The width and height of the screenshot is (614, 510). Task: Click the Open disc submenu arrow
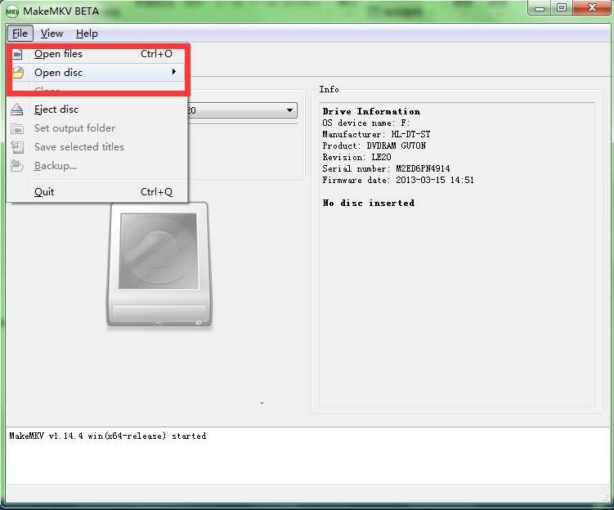click(174, 72)
